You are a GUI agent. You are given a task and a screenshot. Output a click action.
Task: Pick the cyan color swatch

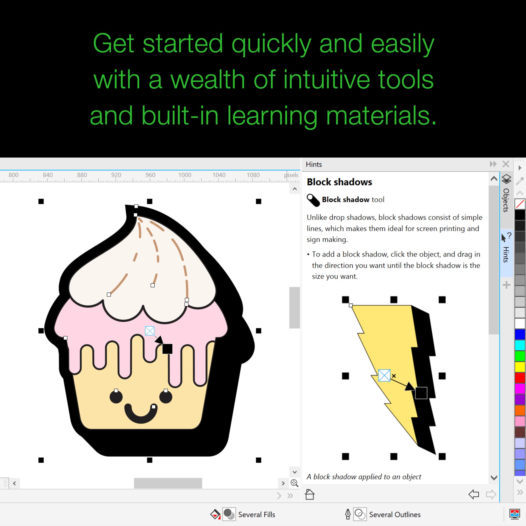click(x=520, y=345)
